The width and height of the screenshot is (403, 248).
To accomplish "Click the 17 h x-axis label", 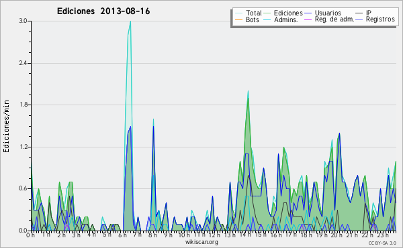I will [x=291, y=235].
